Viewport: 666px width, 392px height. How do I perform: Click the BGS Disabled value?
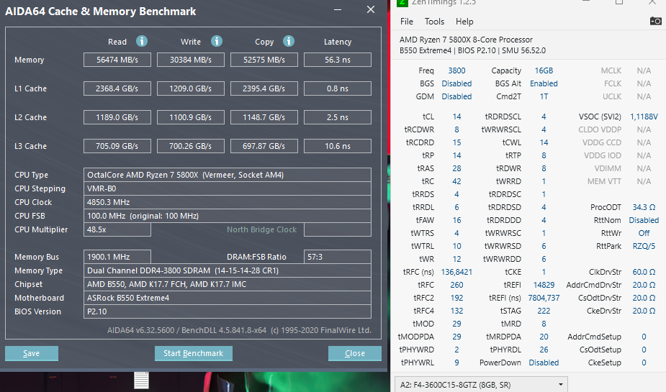[x=456, y=83]
